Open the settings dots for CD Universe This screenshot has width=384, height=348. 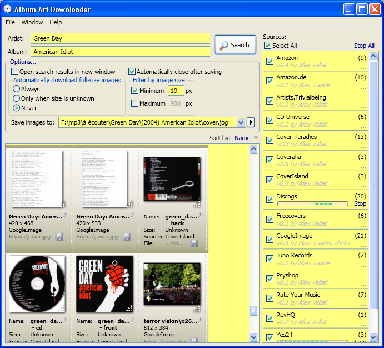[363, 128]
